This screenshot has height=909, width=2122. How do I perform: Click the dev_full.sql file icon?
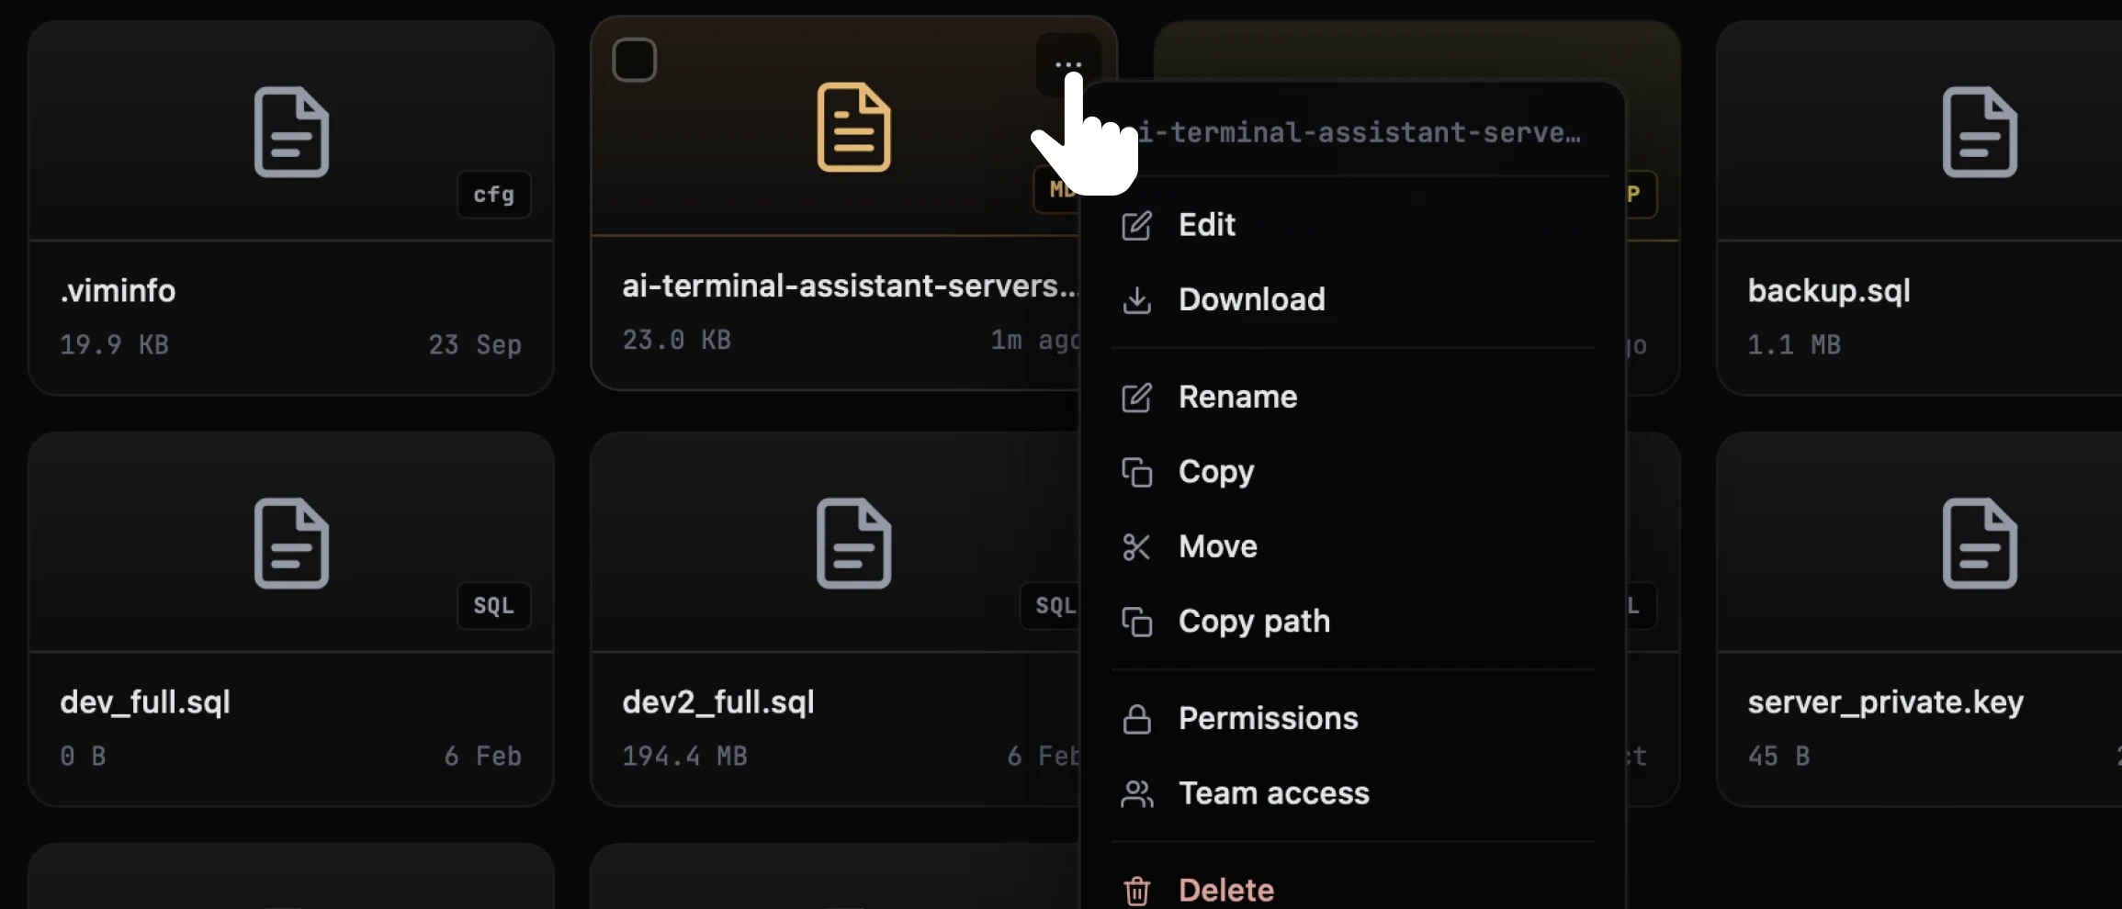(x=291, y=544)
